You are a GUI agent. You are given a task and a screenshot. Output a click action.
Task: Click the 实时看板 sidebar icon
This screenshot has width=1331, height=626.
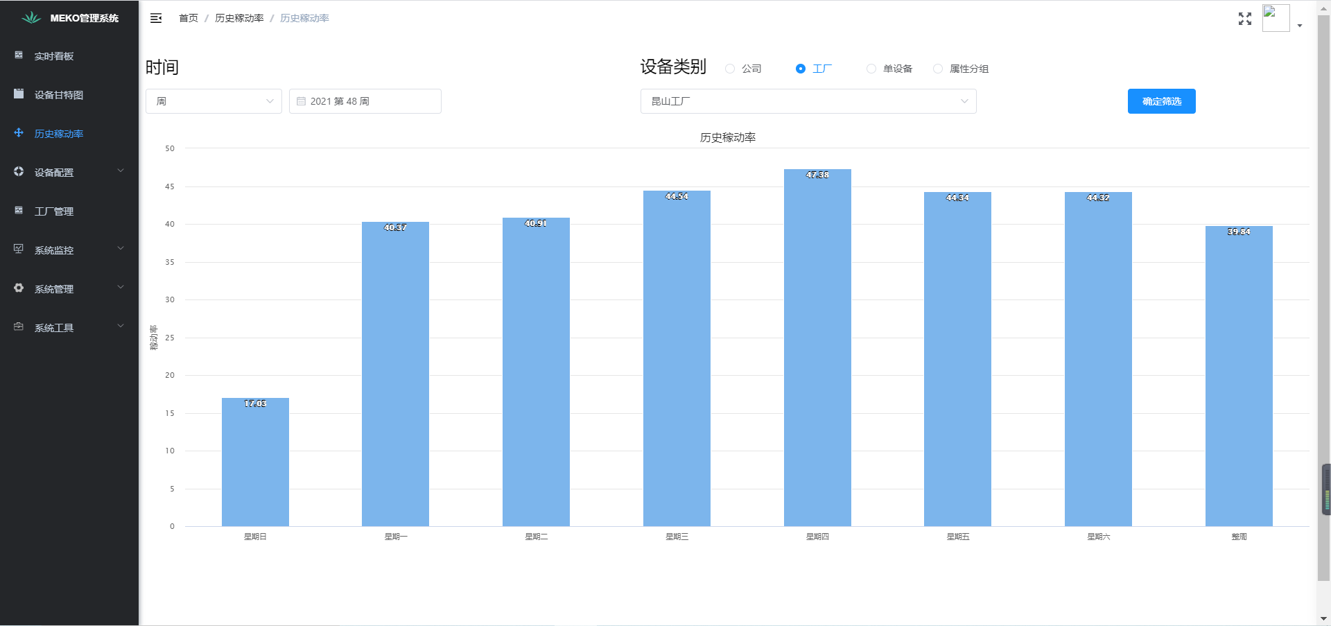click(19, 55)
